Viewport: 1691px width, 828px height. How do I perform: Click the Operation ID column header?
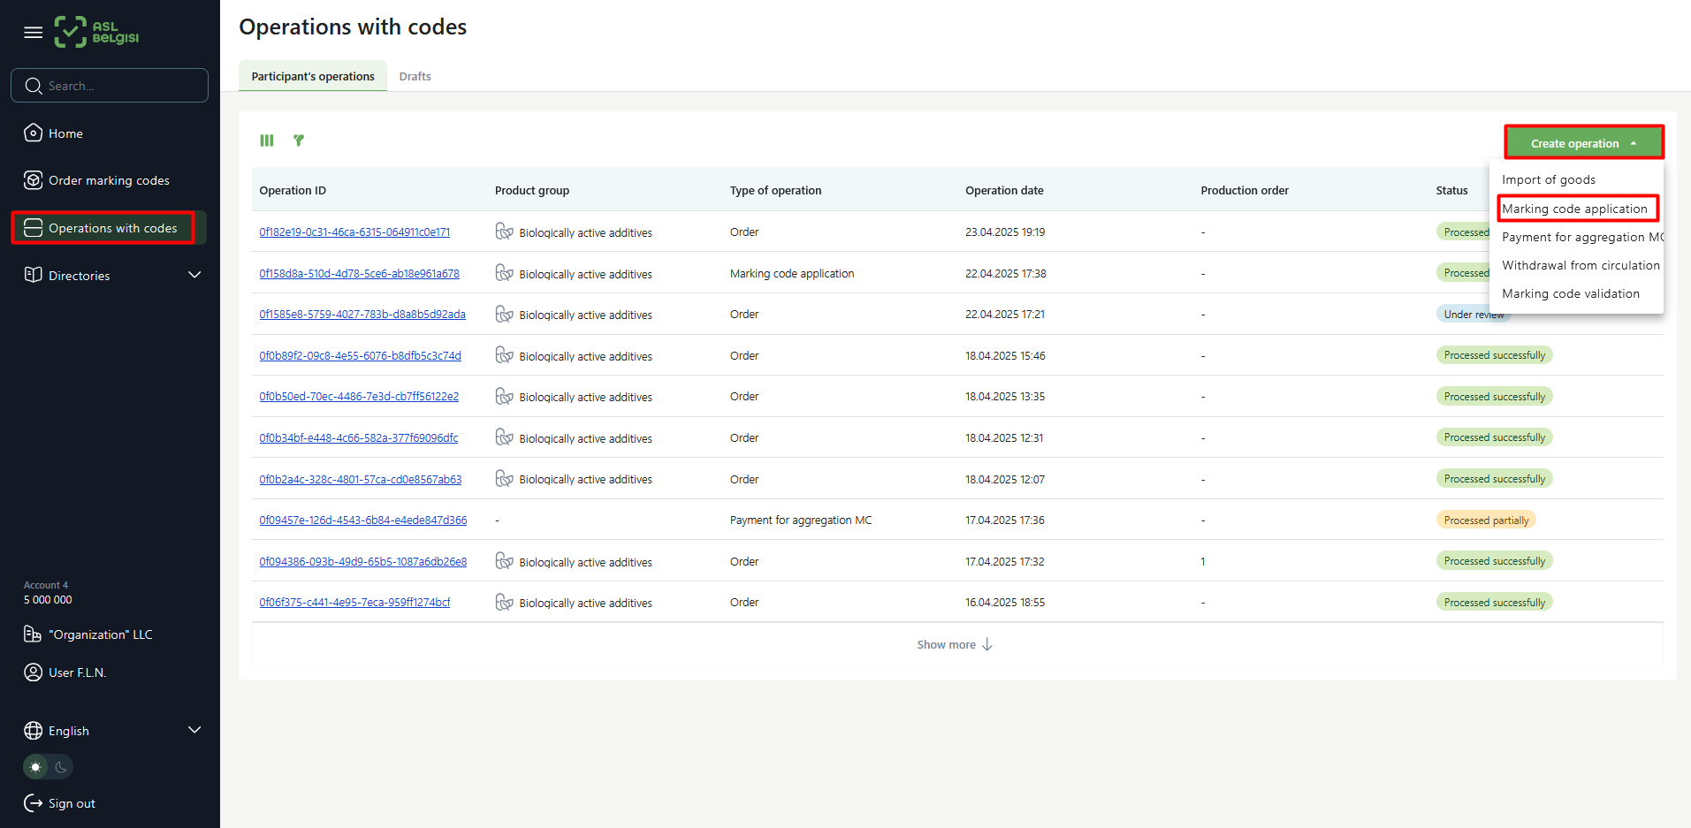point(293,190)
